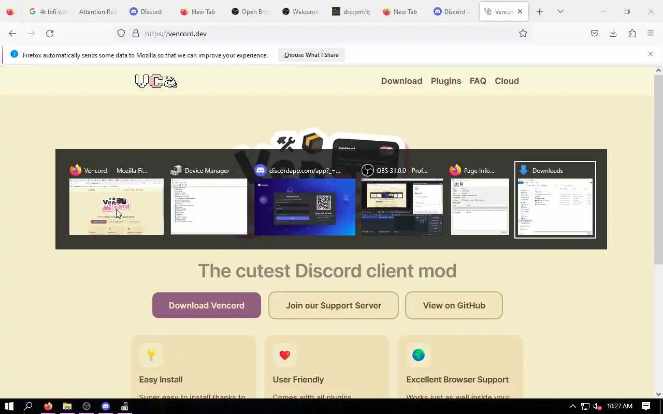Screen dimensions: 663x414
Task: Close the Vencord tab
Action: pyautogui.click(x=520, y=11)
